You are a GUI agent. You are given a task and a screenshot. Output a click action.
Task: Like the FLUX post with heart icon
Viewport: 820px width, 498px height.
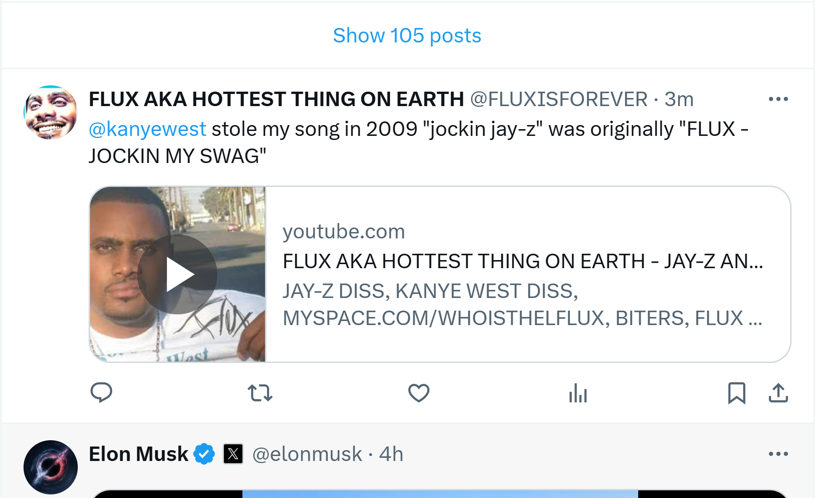click(419, 393)
